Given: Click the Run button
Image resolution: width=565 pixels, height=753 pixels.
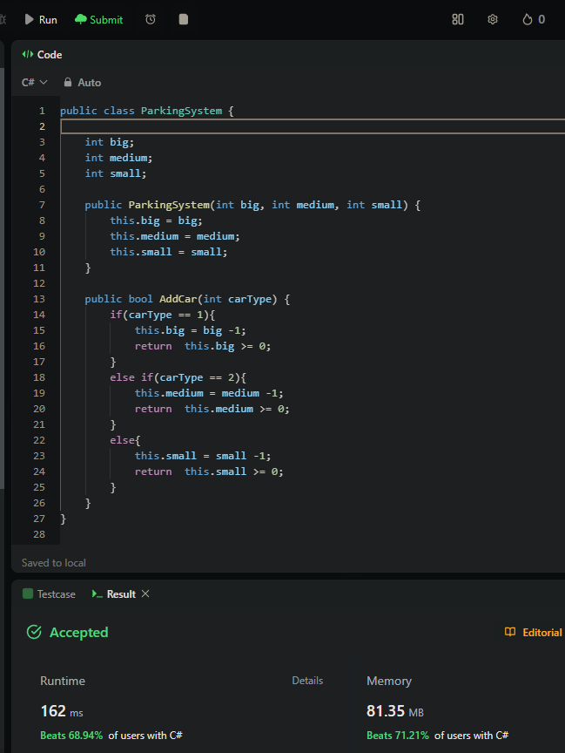Looking at the screenshot, I should [x=41, y=20].
